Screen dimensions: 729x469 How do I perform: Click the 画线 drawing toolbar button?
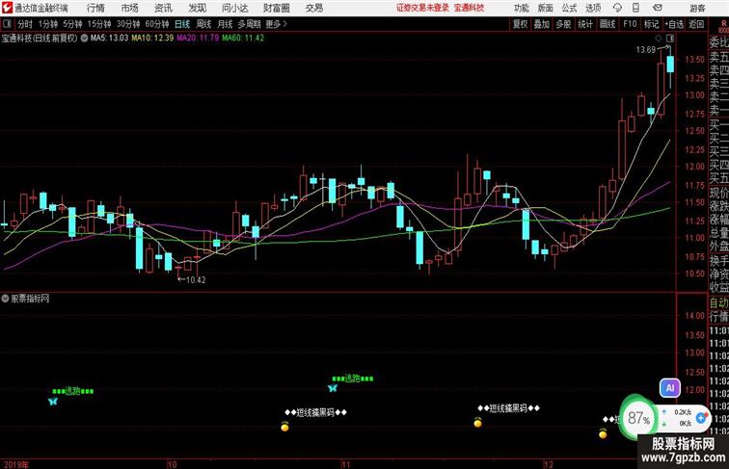point(607,24)
